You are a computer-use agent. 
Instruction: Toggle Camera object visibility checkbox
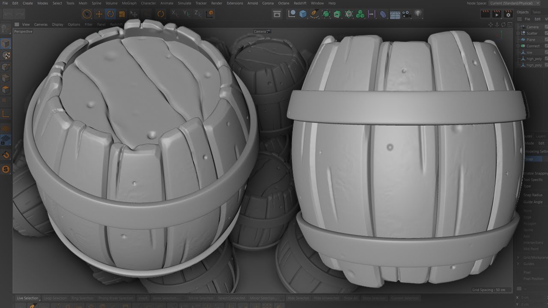(x=546, y=27)
